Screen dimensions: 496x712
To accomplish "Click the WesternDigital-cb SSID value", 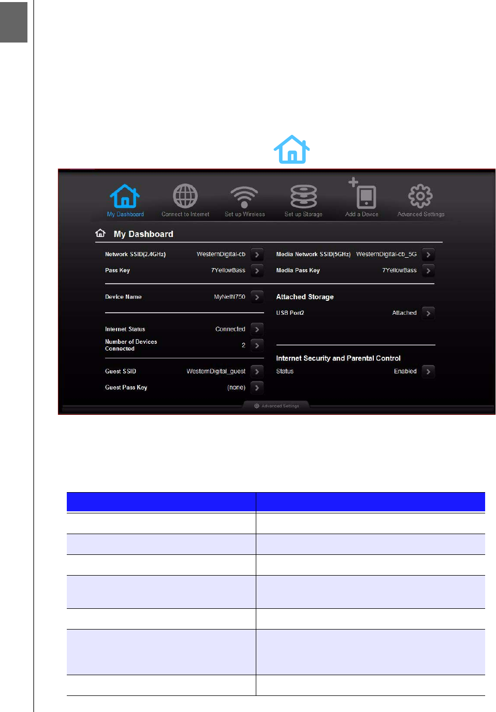I will click(221, 254).
